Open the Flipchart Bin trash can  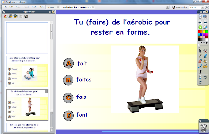coord(203,127)
